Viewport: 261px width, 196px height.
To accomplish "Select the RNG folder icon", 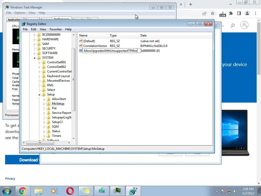I will [x=44, y=85].
